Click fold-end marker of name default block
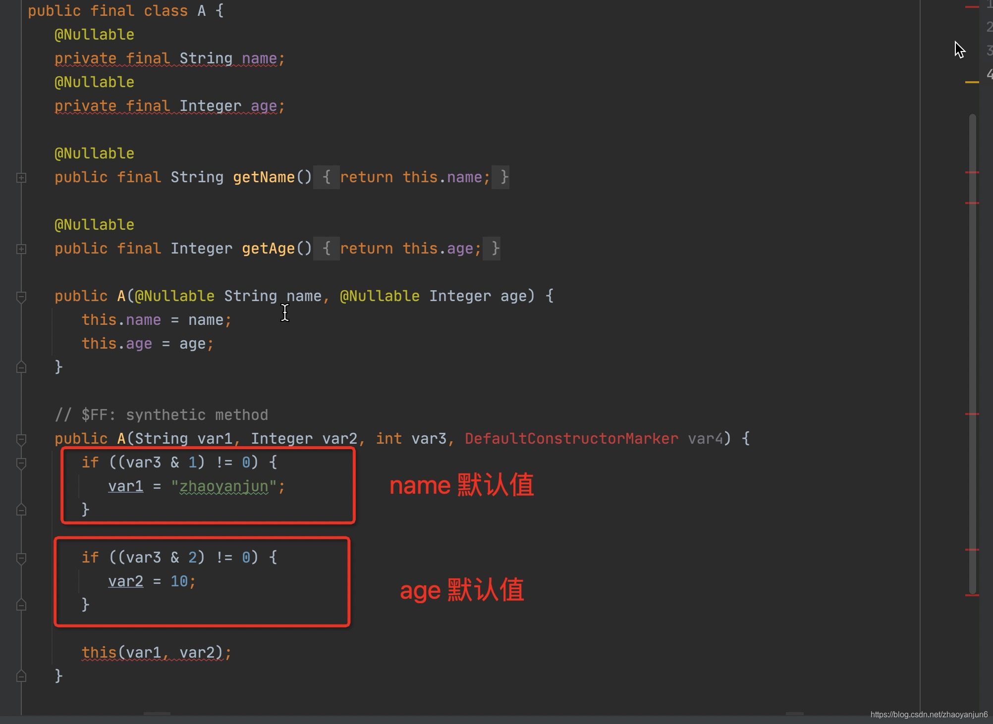This screenshot has width=993, height=724. tap(21, 509)
